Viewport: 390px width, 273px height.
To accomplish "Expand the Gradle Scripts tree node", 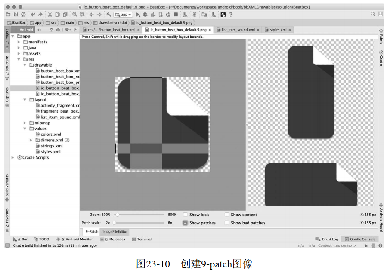I will (12, 158).
